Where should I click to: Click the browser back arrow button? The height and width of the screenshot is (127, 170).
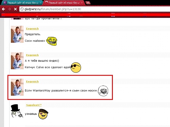(3, 9)
